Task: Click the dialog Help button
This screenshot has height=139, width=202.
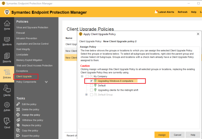Action: (193, 135)
